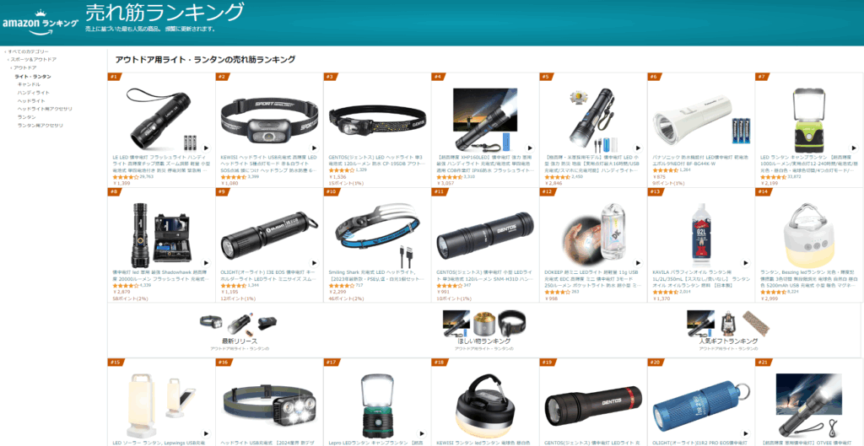Play video on KAVILA paraffin oil #13

click(746, 263)
